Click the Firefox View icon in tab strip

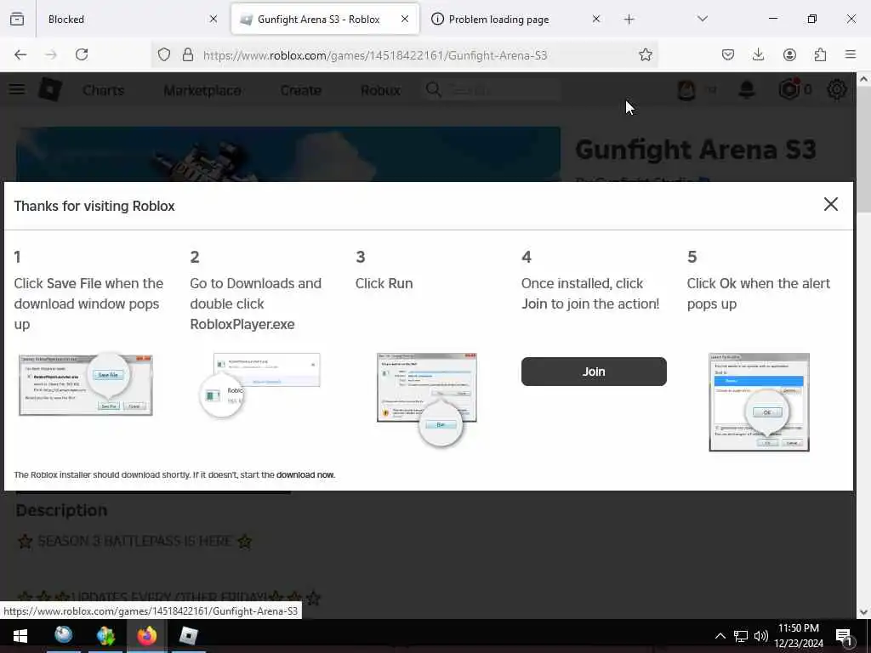tap(17, 19)
